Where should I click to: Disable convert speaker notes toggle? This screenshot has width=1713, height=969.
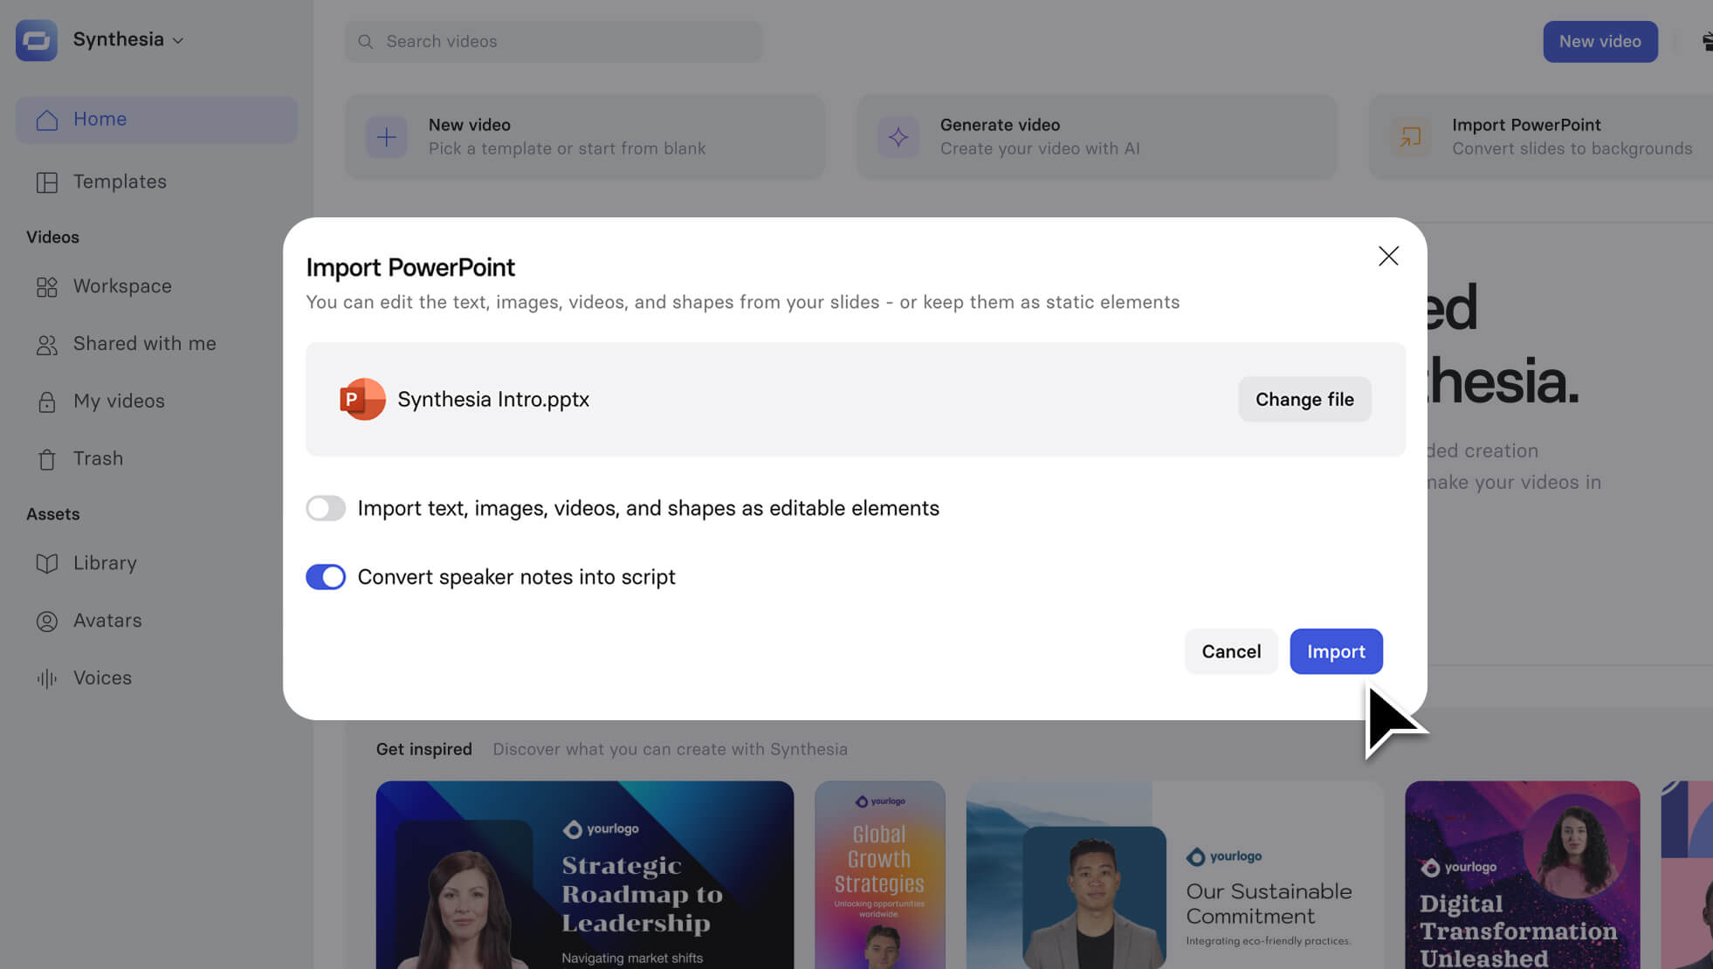[326, 577]
